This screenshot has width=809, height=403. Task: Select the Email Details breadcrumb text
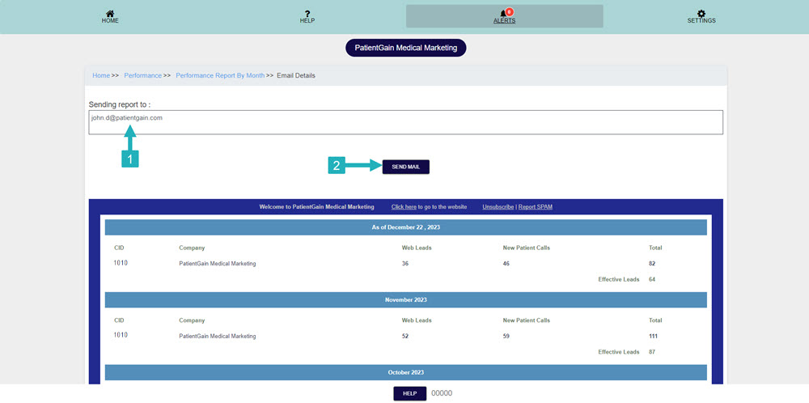296,75
